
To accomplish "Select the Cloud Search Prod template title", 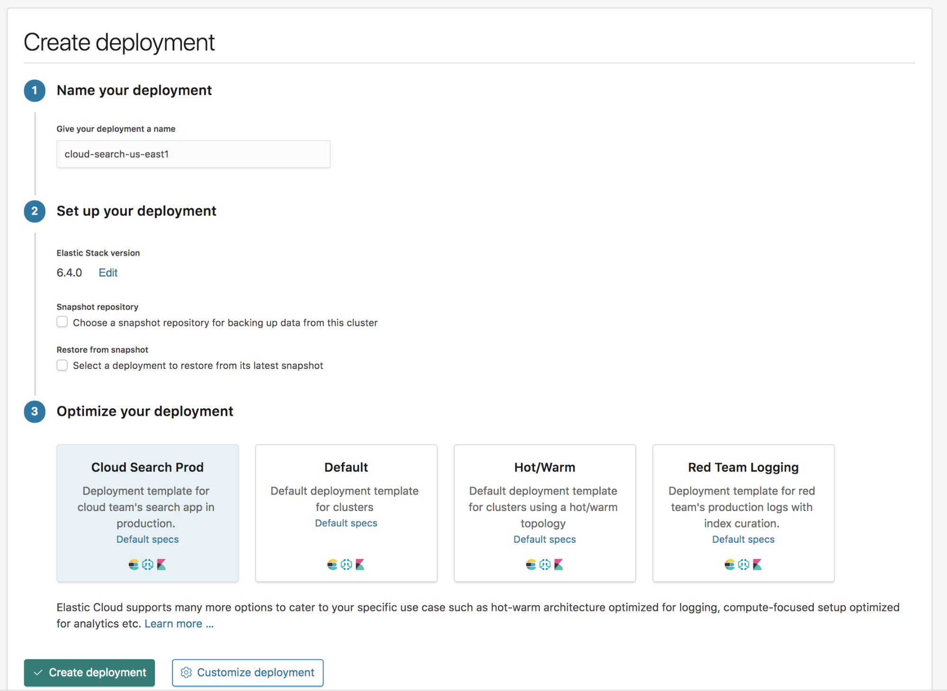I will [x=147, y=467].
